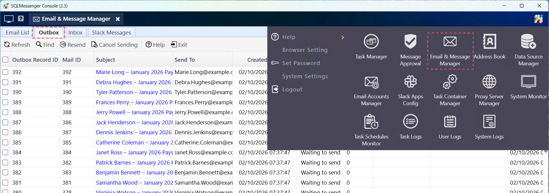The height and width of the screenshot is (193, 549).
Task: Open Task Container Manager gears icon
Action: (450, 82)
